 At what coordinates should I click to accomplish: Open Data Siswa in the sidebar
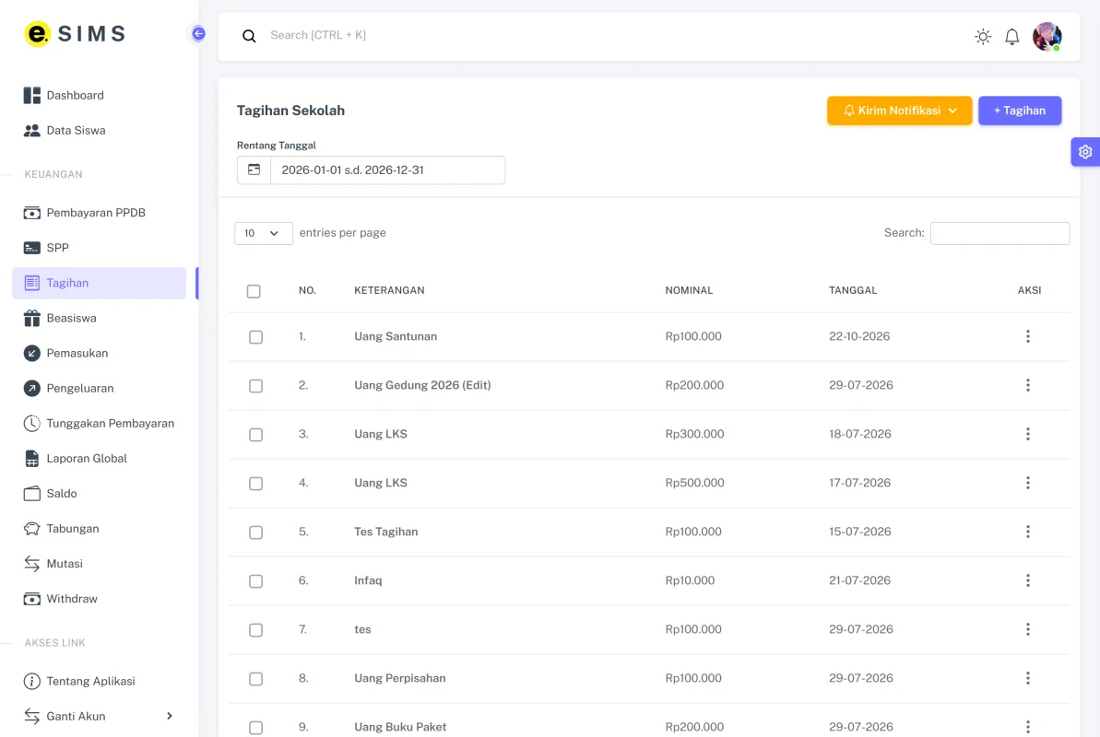point(99,131)
